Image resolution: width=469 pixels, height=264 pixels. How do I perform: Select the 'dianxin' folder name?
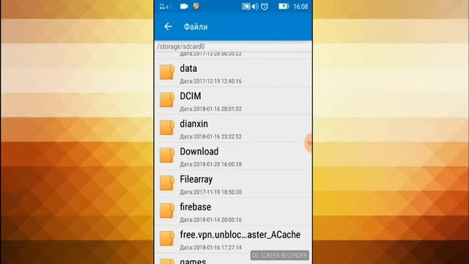193,124
